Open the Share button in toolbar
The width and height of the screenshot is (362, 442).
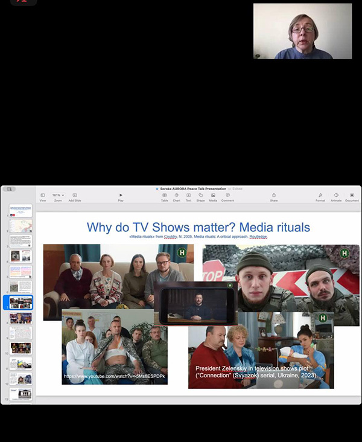click(x=274, y=197)
